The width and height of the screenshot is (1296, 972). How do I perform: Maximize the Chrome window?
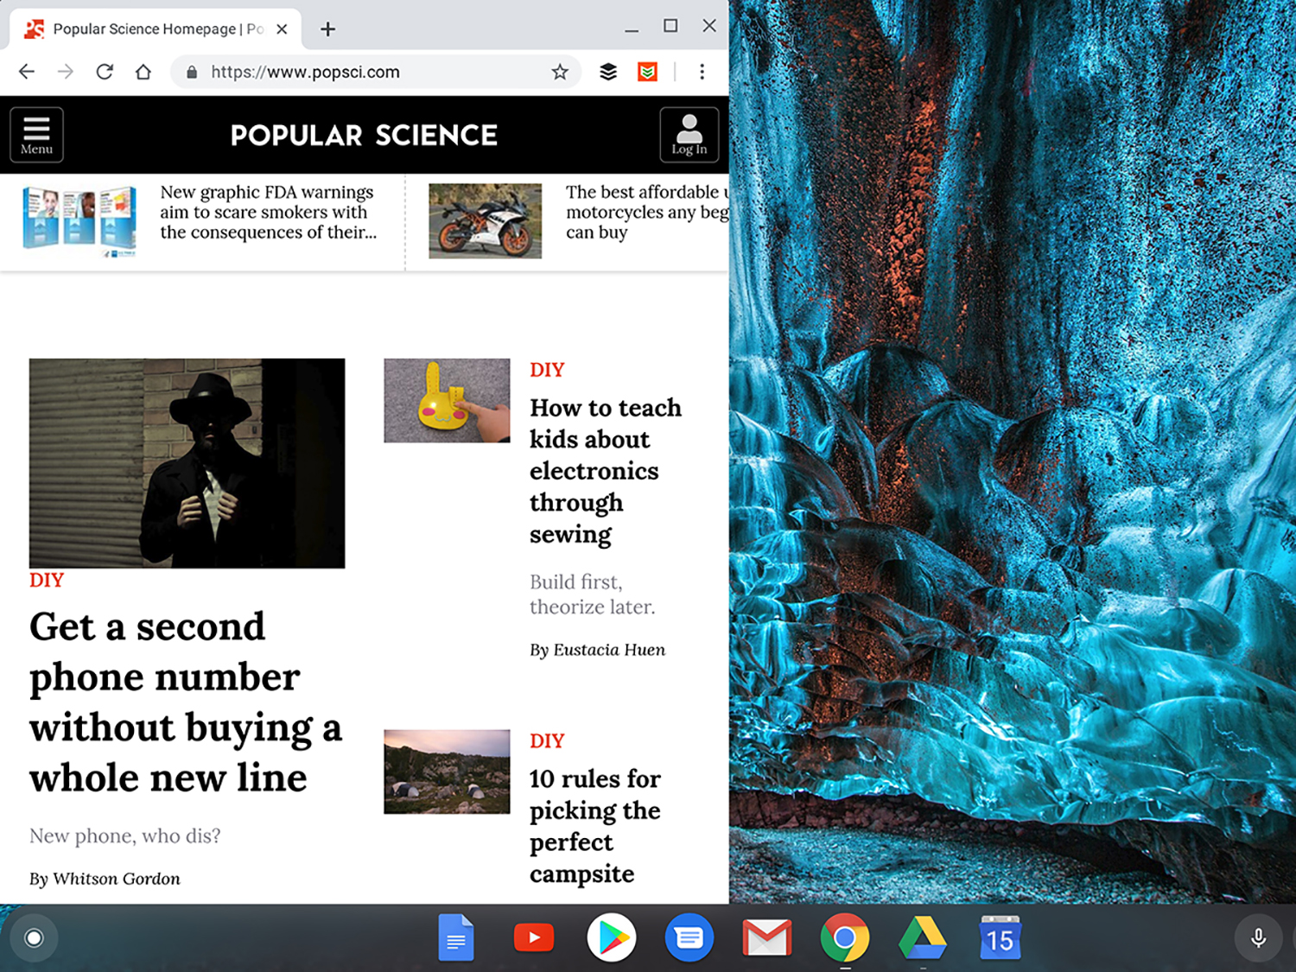tap(670, 26)
